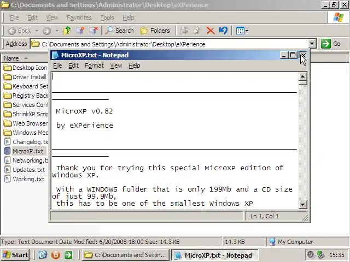Click the My Computer status bar zone
The width and height of the screenshot is (350, 262).
[x=308, y=242]
